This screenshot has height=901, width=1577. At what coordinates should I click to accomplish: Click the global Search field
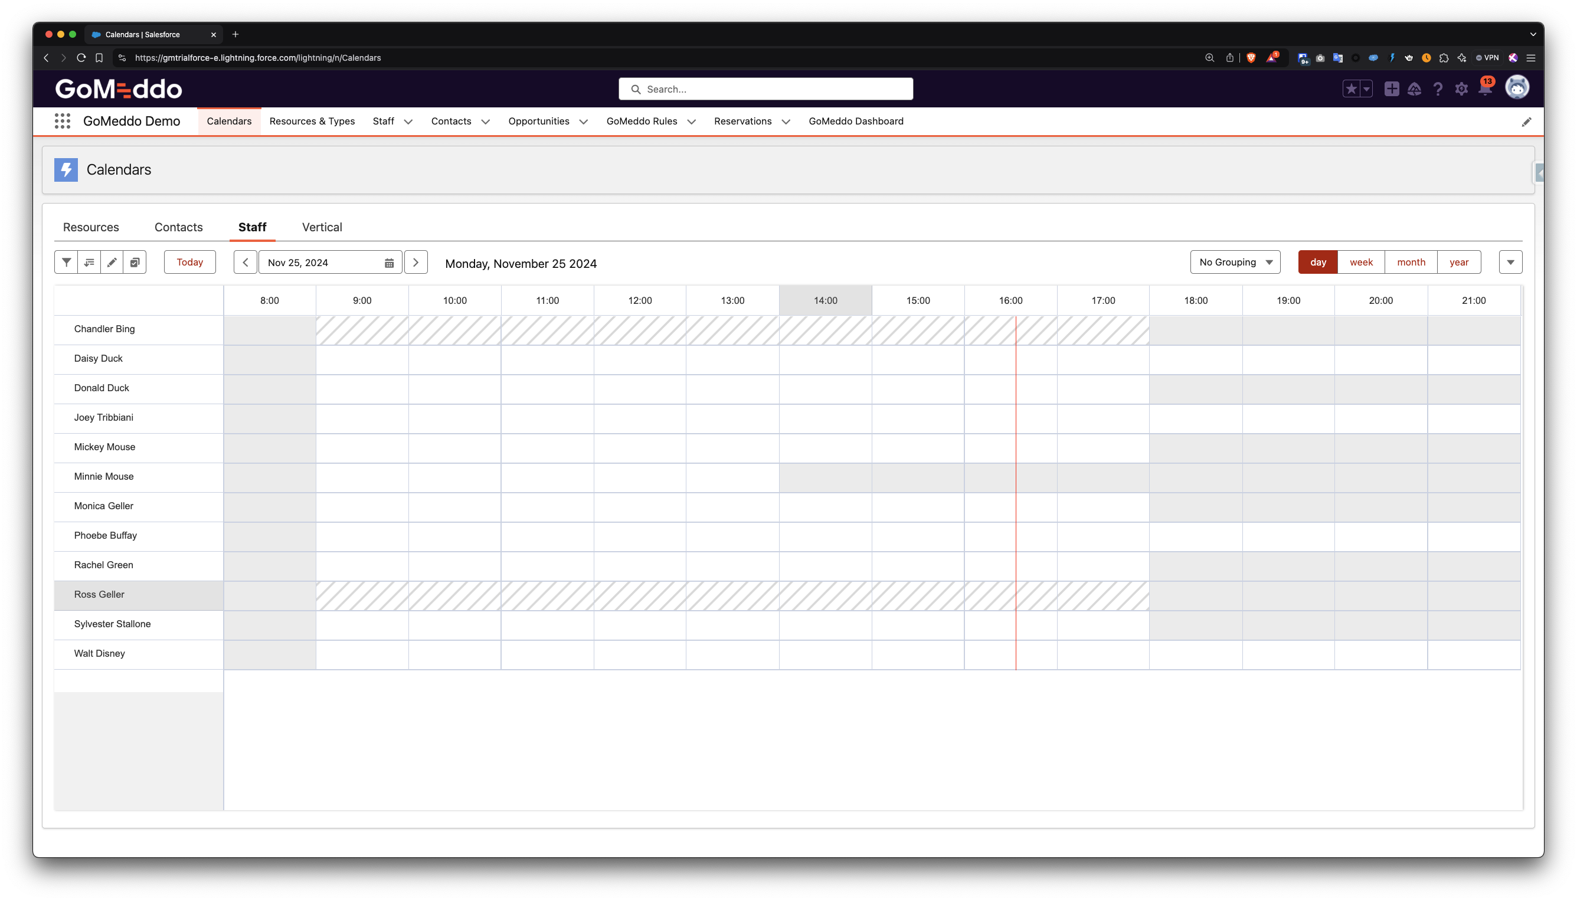(765, 89)
